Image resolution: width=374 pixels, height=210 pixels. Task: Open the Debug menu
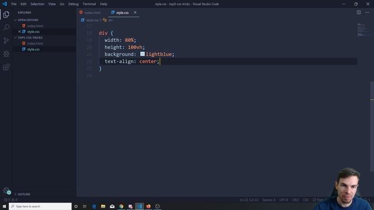(x=73, y=4)
